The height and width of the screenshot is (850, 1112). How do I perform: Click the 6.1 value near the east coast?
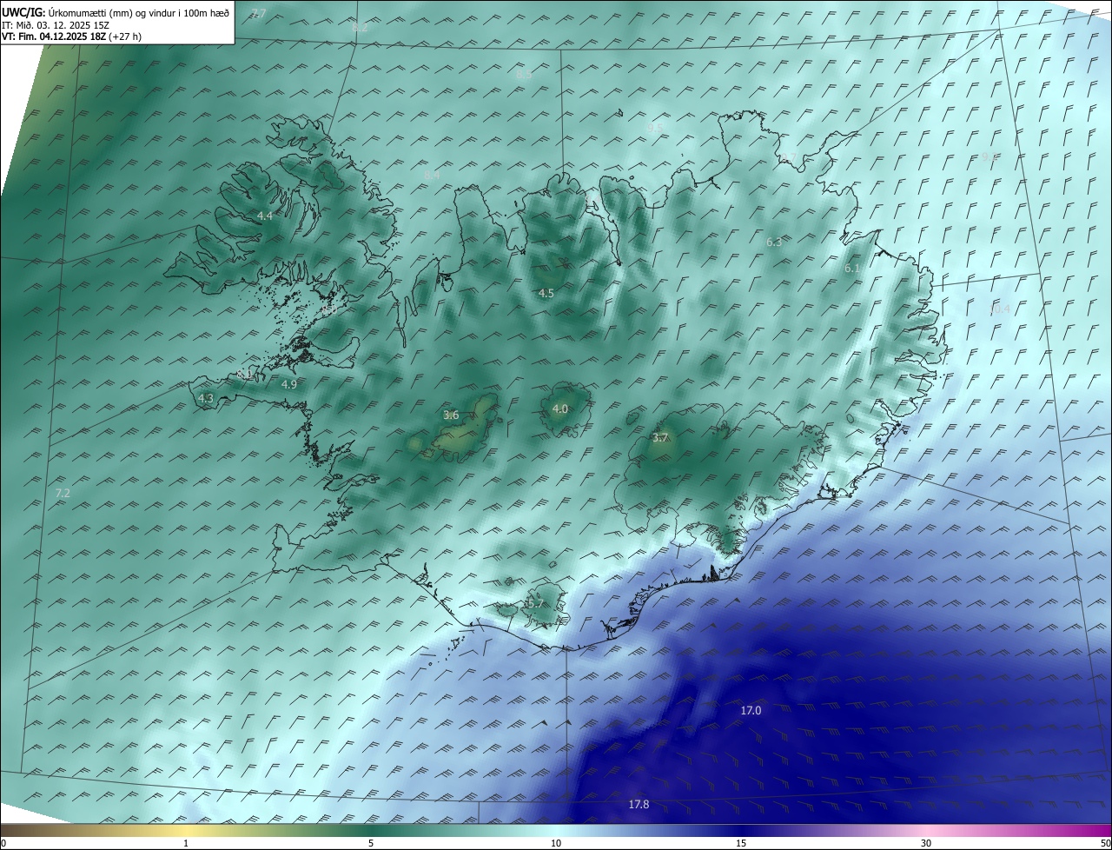(852, 269)
